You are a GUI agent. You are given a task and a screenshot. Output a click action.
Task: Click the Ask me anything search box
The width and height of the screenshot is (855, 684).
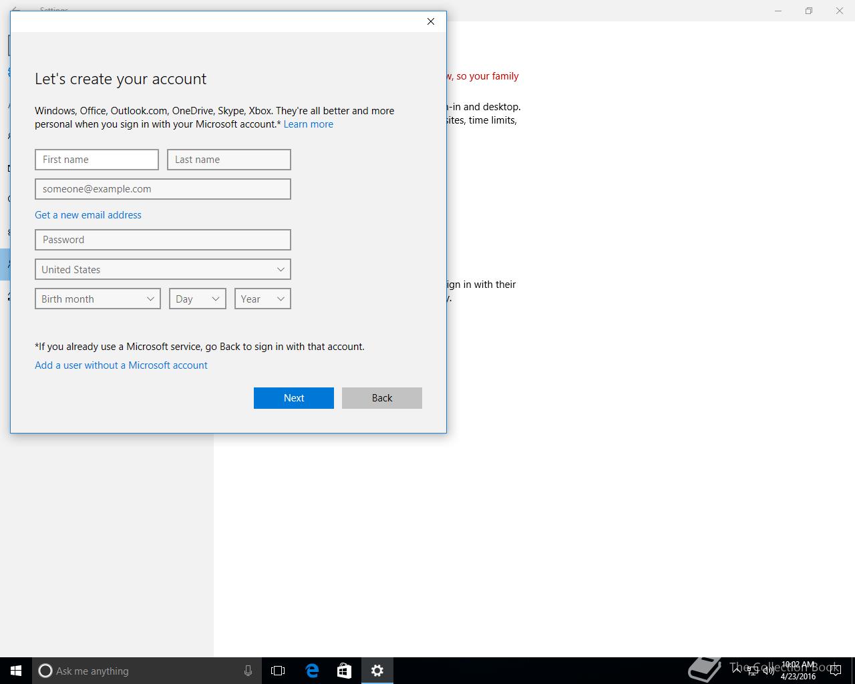point(146,671)
